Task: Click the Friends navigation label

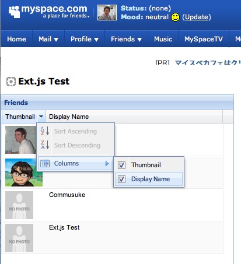Action: pyautogui.click(x=123, y=39)
